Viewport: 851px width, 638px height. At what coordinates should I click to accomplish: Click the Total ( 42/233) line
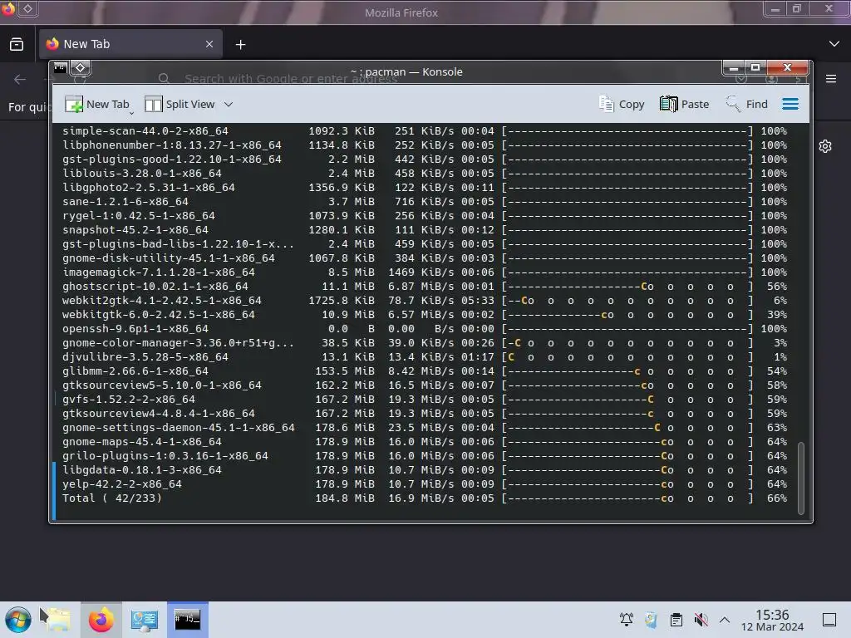425,498
